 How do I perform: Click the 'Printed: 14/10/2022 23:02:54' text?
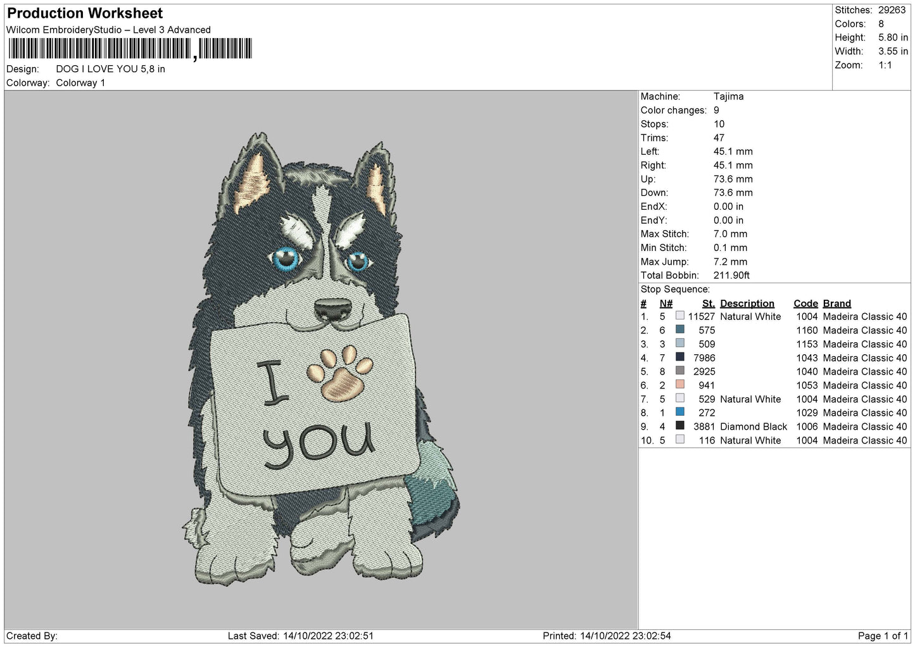pos(607,636)
